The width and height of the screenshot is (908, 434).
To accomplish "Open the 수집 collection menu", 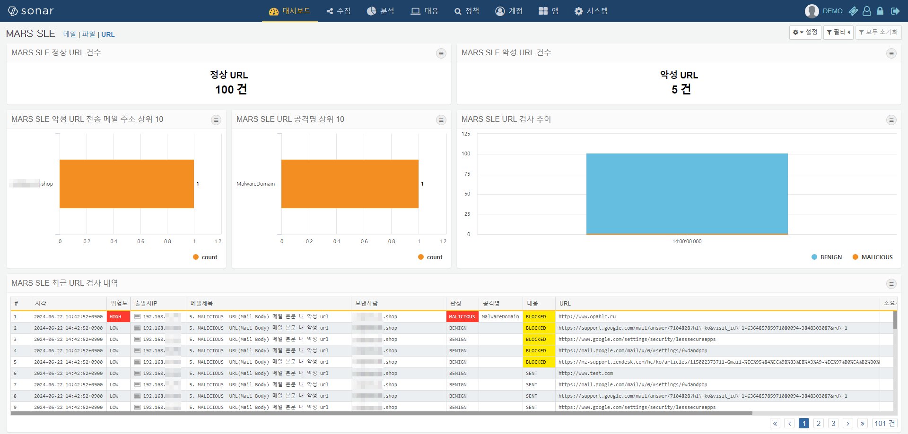I will pyautogui.click(x=339, y=11).
